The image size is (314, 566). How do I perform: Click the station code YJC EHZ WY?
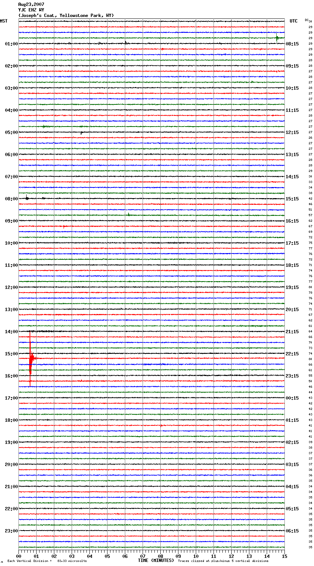pos(31,10)
